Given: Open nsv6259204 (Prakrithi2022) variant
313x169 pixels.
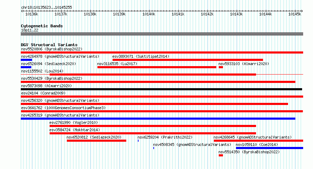Looking at the screenshot, I should (165, 137).
